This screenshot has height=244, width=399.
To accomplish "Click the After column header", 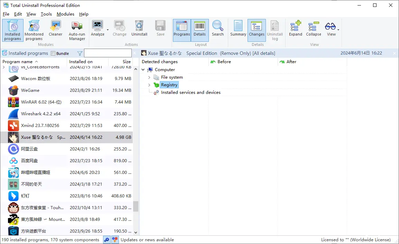I will [x=312, y=62].
